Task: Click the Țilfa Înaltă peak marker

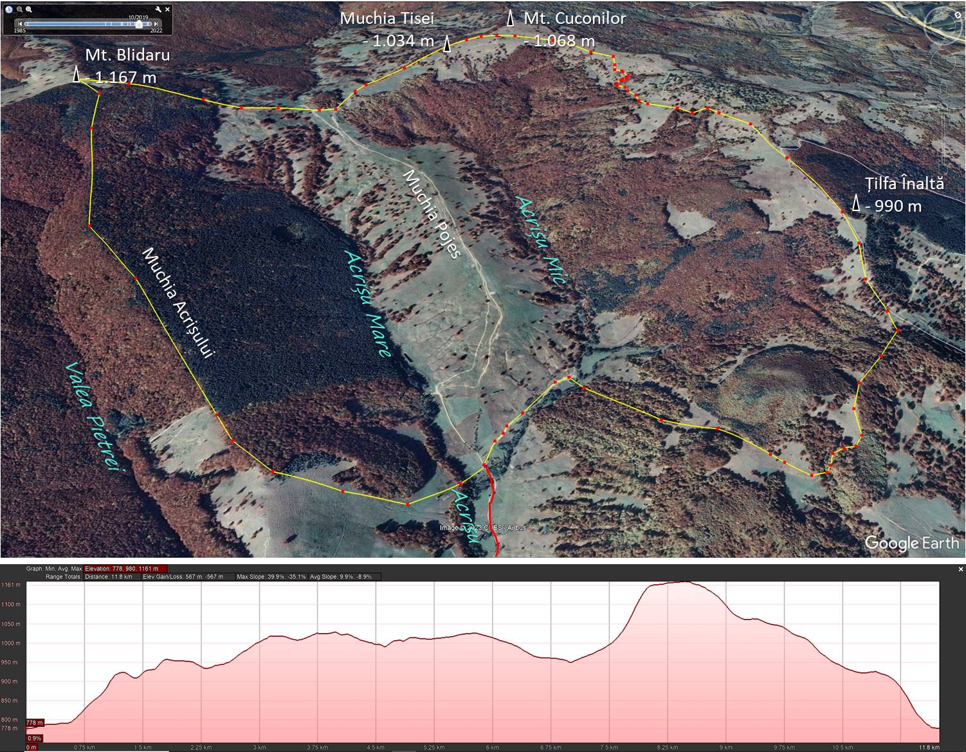Action: tap(856, 204)
